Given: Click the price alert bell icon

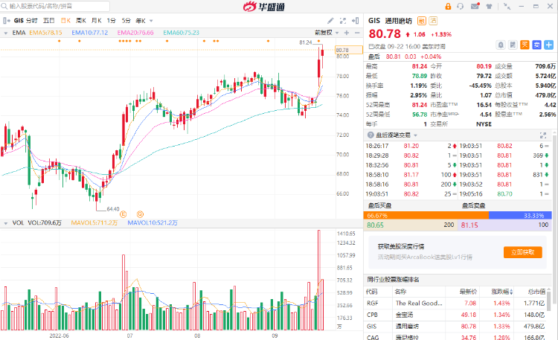Looking at the screenshot, I should tap(501, 45).
